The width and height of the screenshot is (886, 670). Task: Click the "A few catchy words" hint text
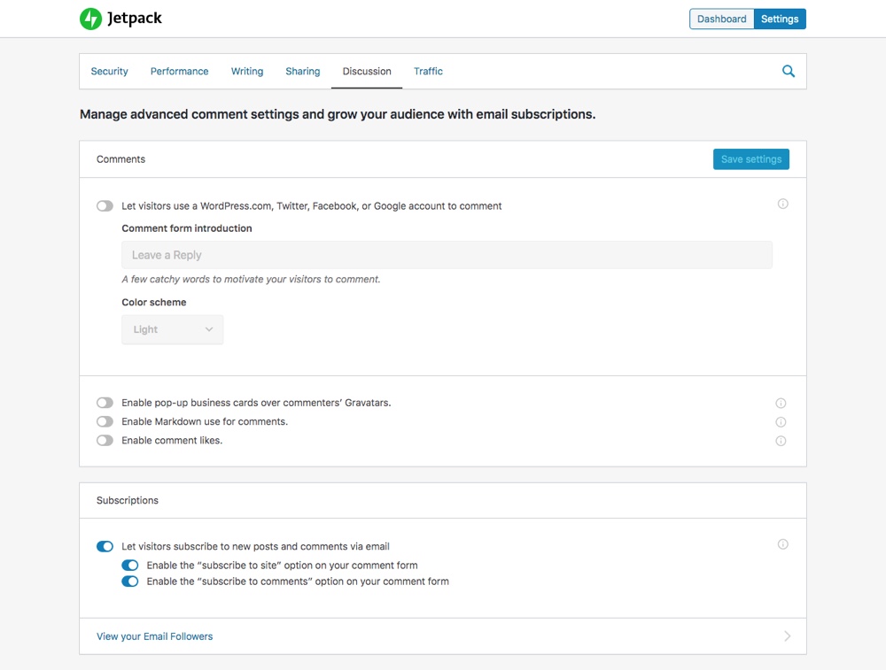(x=251, y=280)
